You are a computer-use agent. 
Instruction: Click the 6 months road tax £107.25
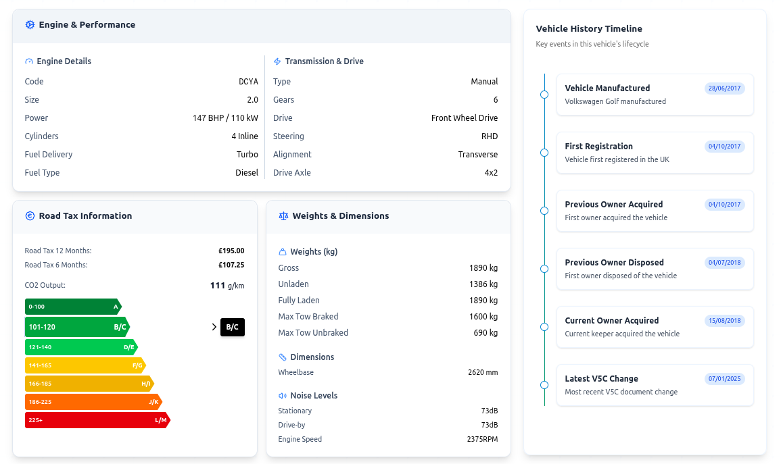[x=232, y=265]
